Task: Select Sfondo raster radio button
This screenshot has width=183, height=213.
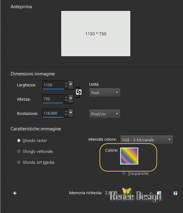Action: point(19,140)
